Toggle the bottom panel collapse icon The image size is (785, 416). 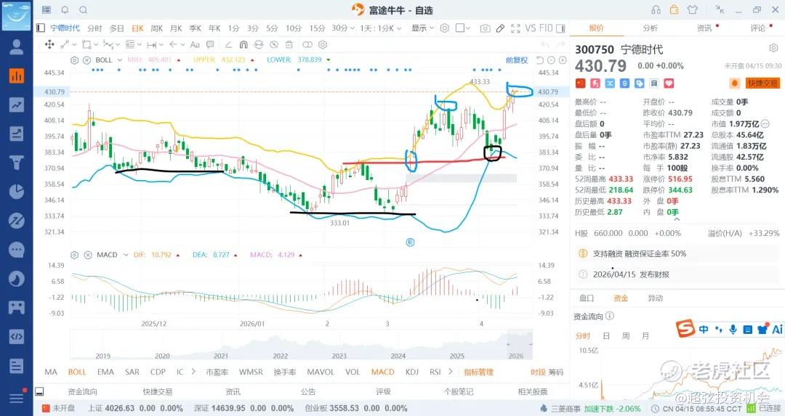click(x=40, y=391)
